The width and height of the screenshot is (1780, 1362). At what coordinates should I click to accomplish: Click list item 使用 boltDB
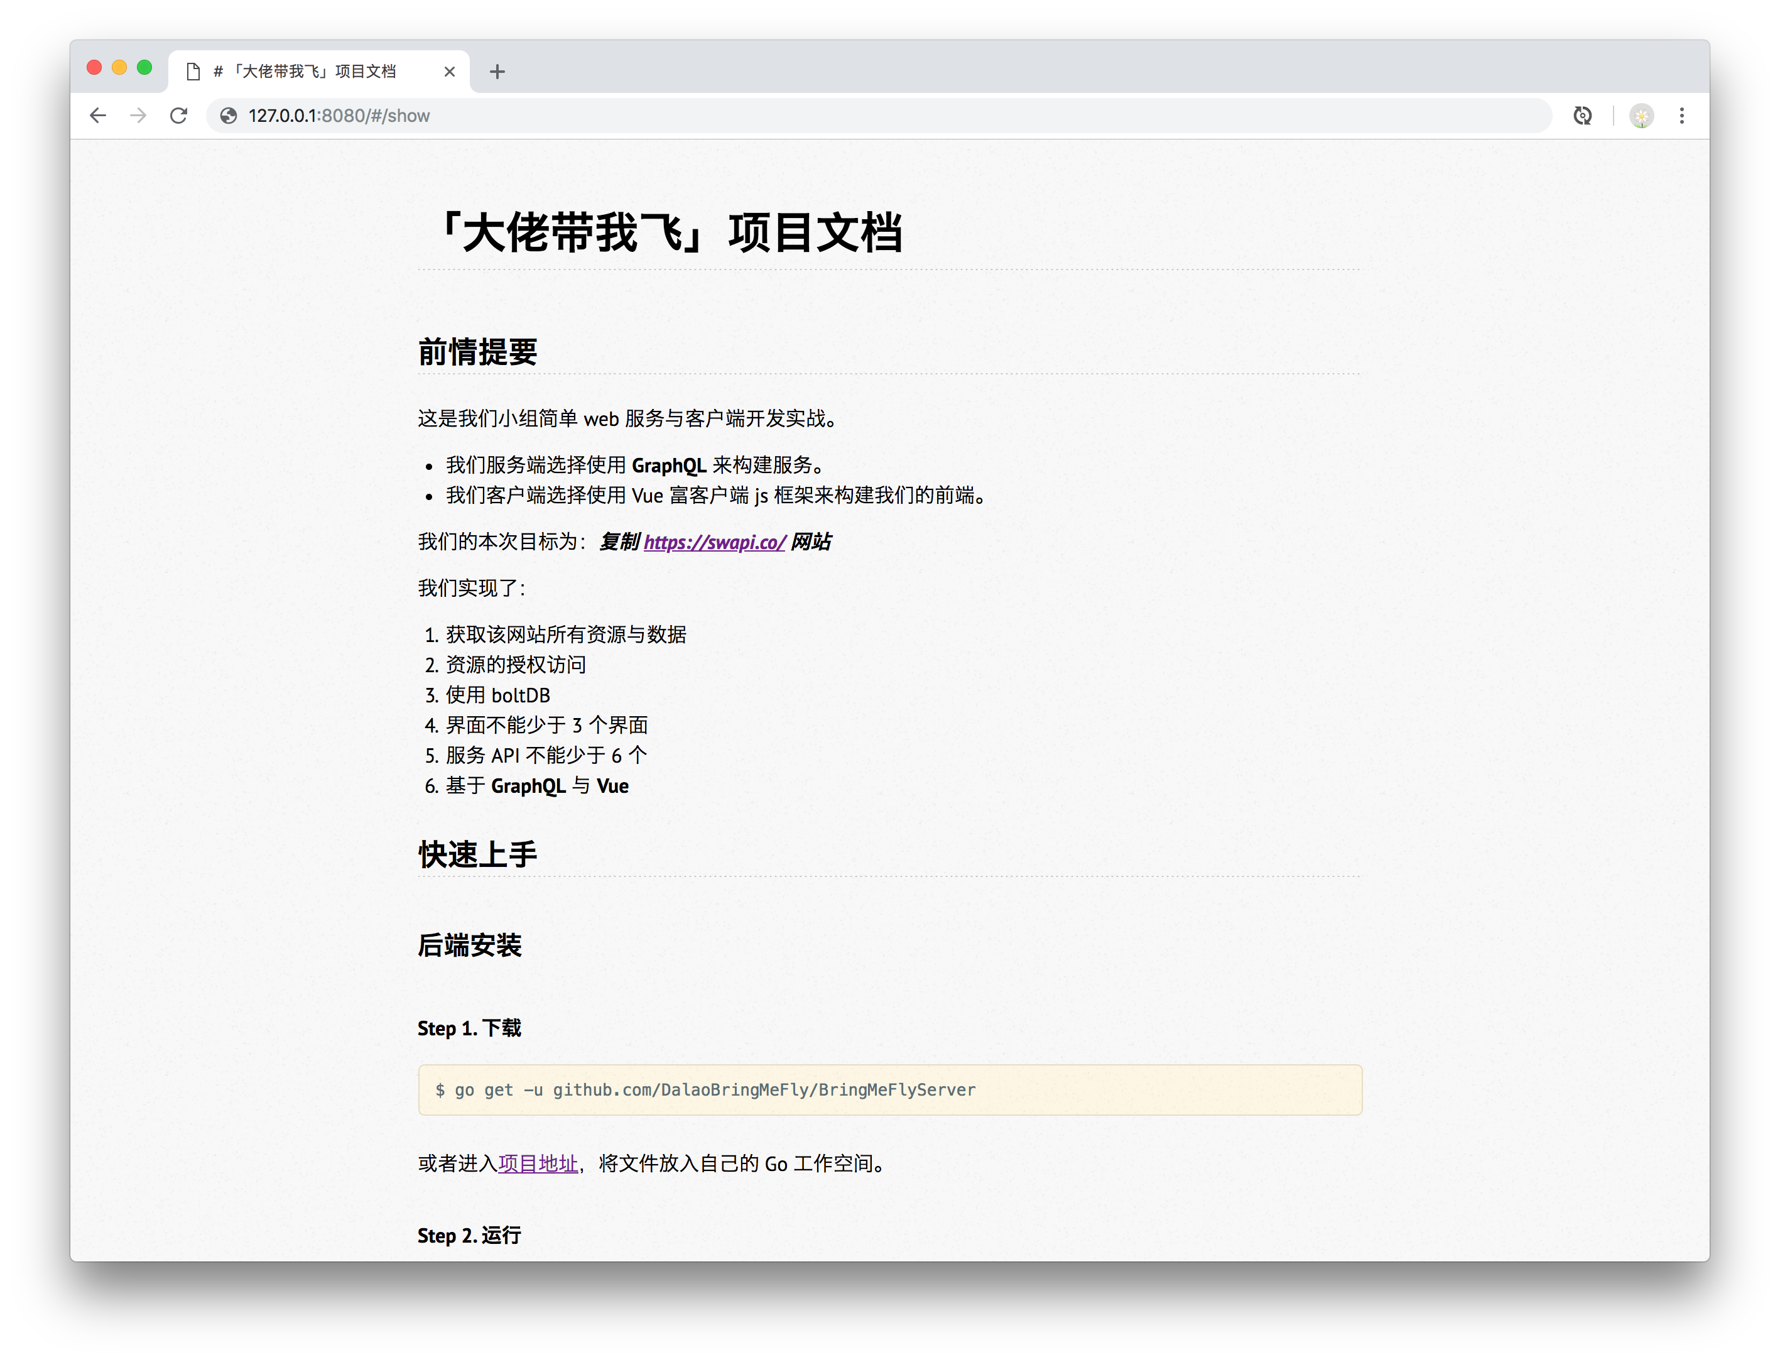pos(497,695)
